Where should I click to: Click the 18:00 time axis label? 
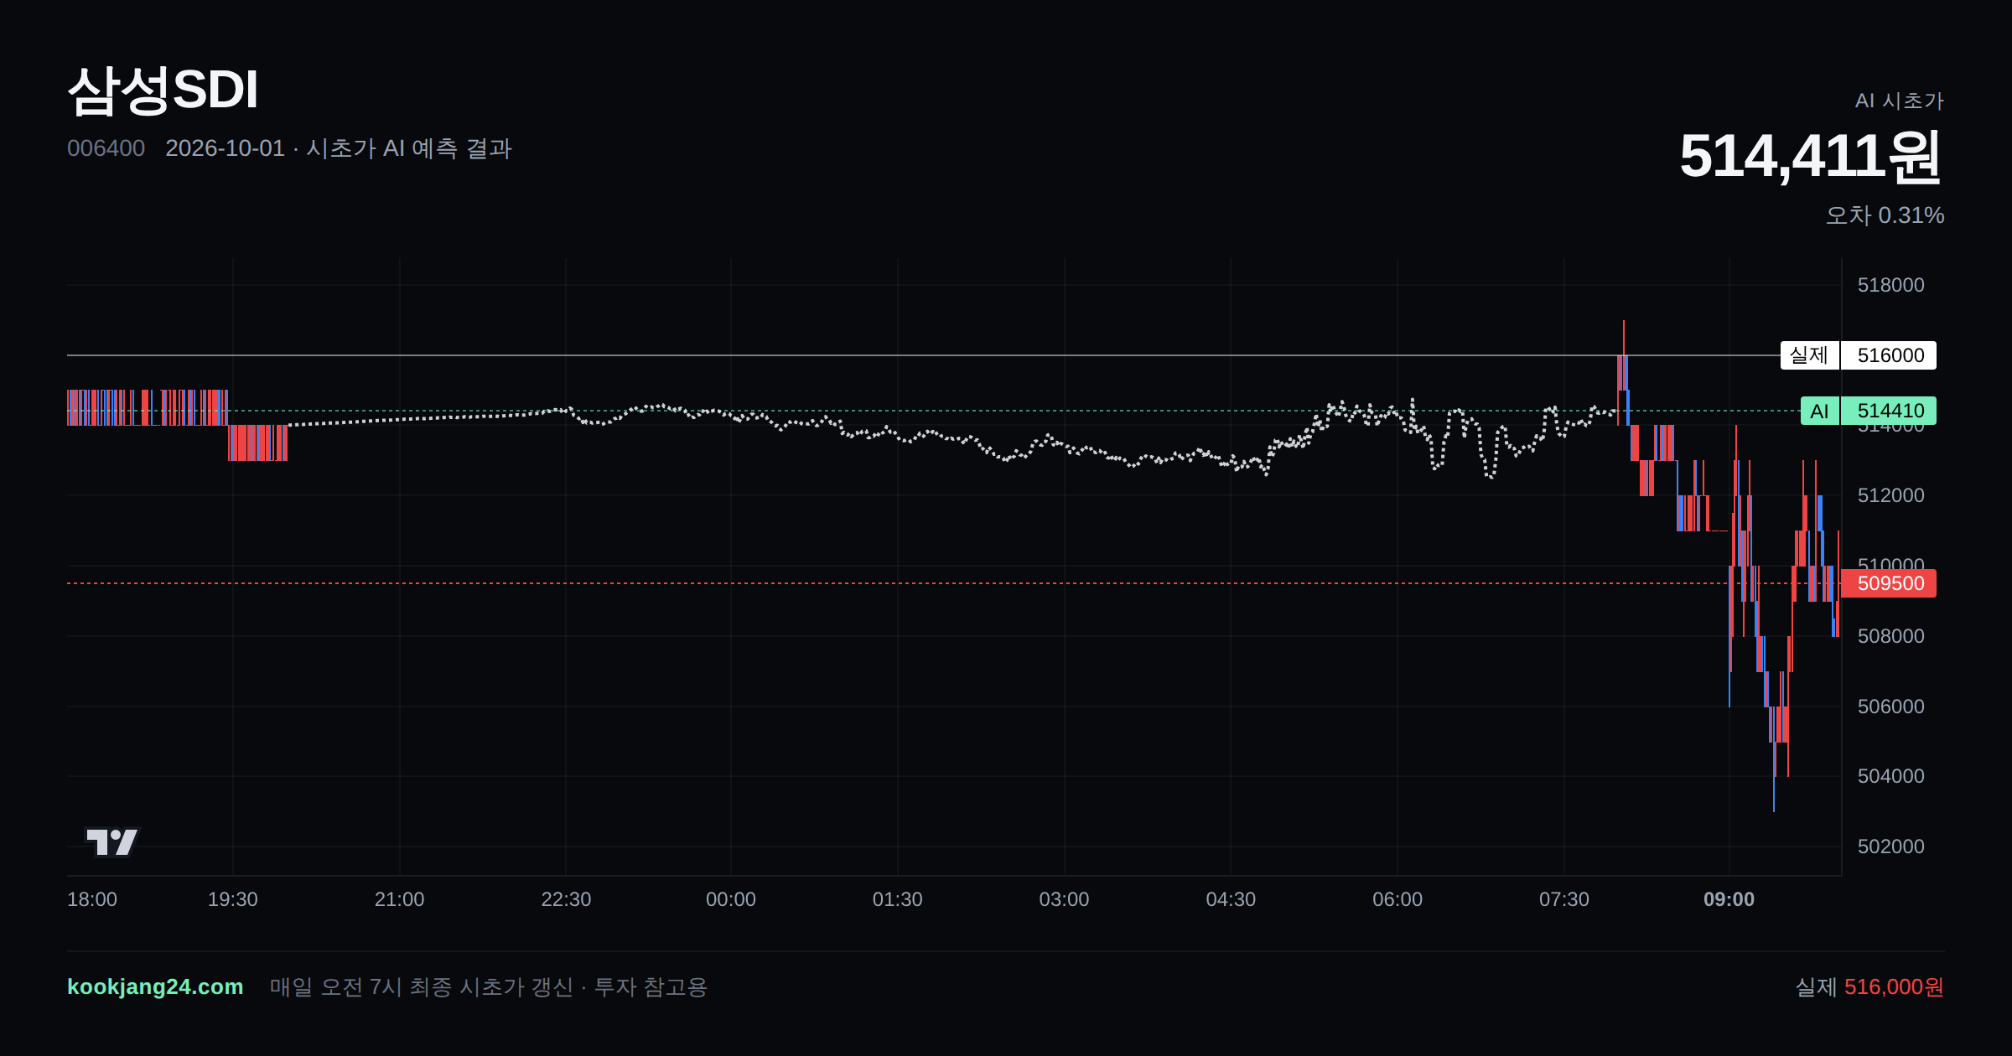coord(92,899)
